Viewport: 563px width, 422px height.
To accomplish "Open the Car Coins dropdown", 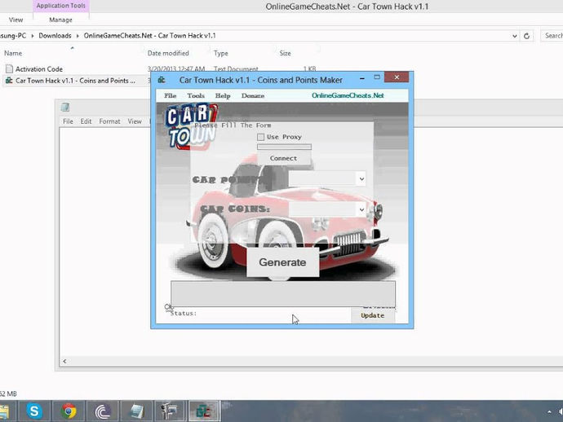I will 361,209.
